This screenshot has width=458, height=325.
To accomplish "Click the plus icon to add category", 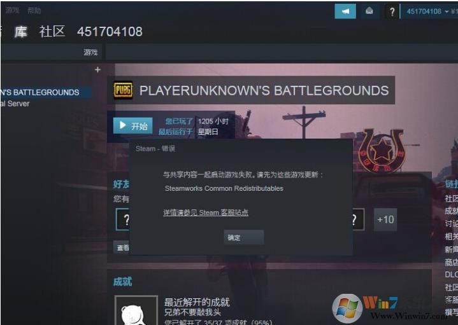I will (x=97, y=70).
